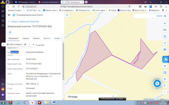Locate my position with the navigation arrow
The width and height of the screenshot is (169, 105).
pyautogui.click(x=165, y=66)
